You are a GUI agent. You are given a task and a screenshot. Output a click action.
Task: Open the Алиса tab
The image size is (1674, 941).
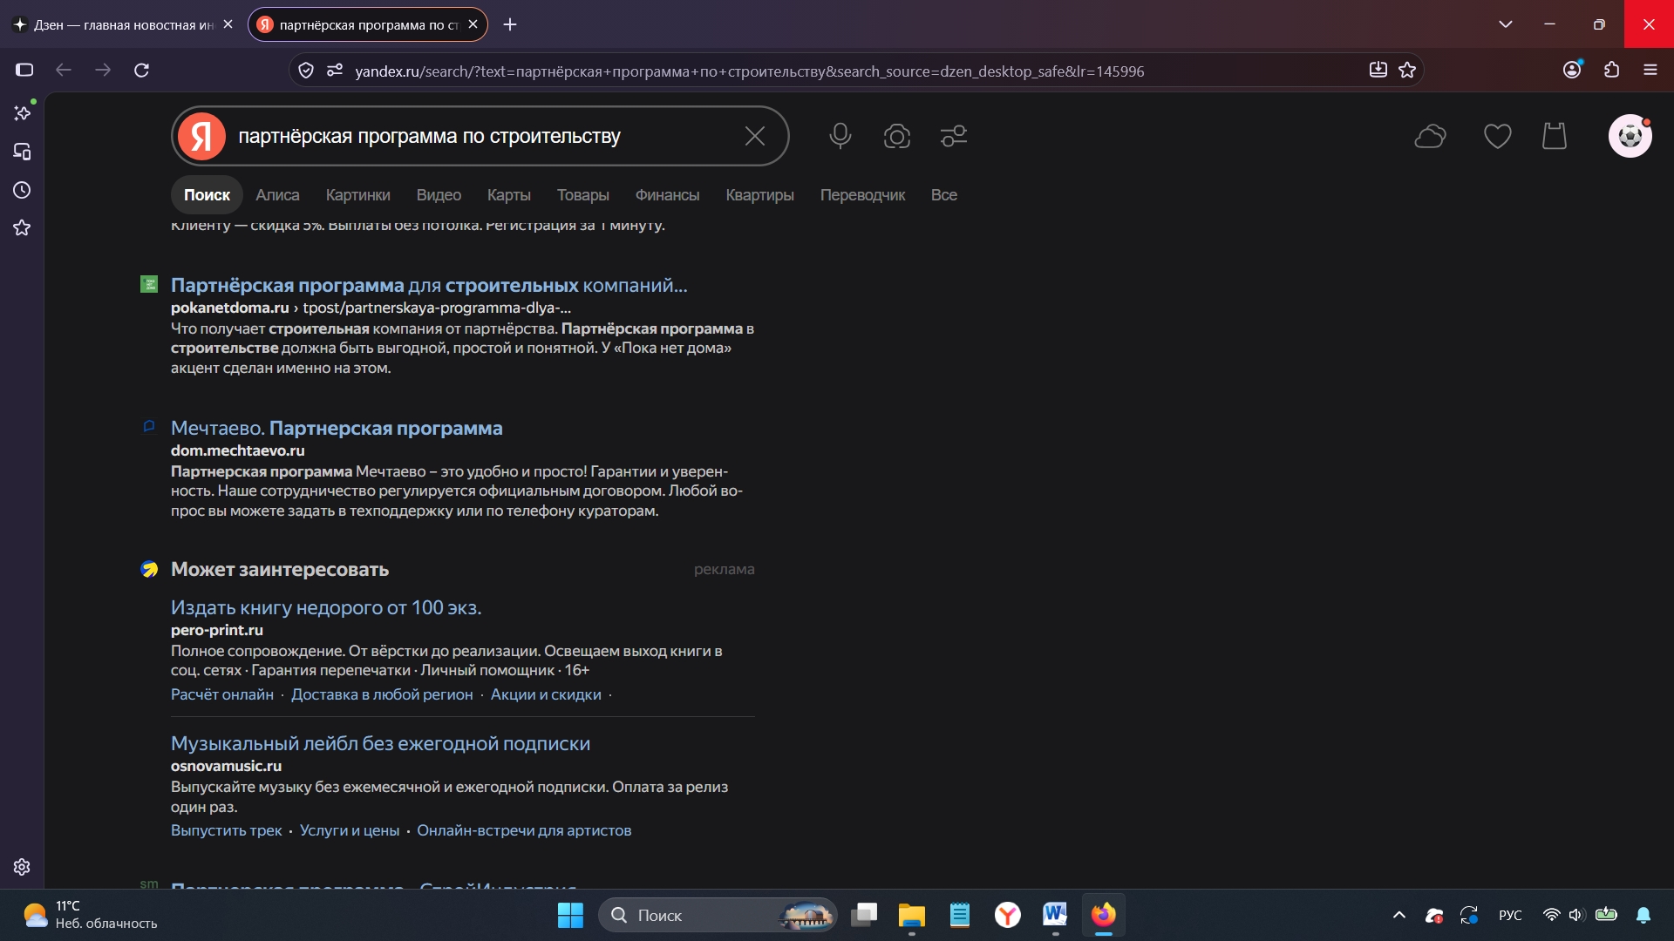click(277, 195)
